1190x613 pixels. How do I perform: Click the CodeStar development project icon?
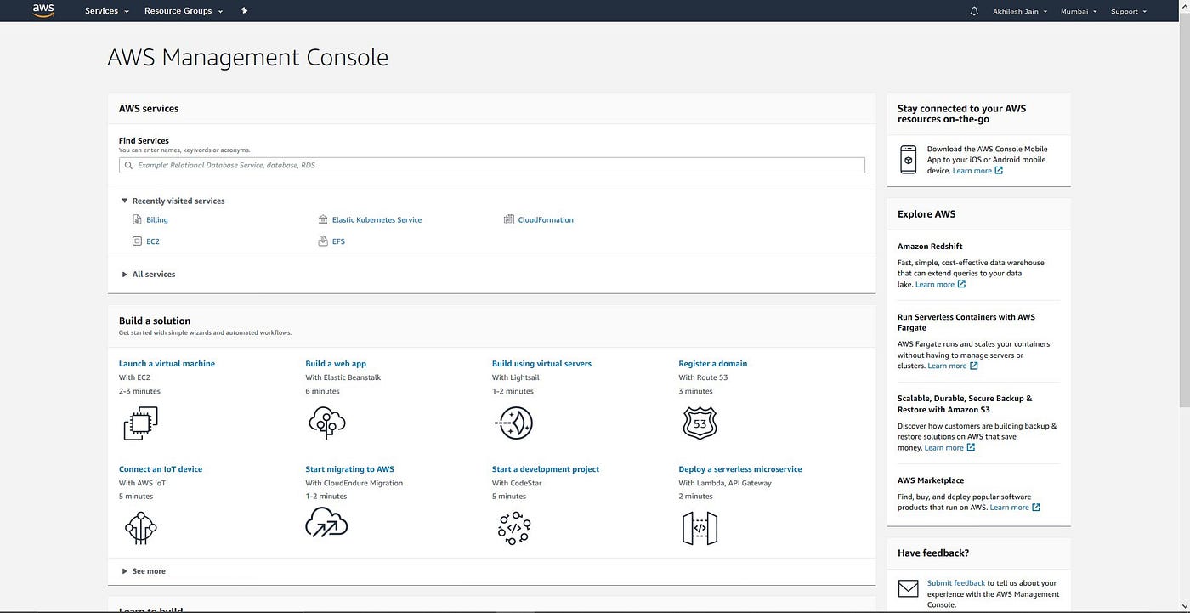[x=513, y=528]
